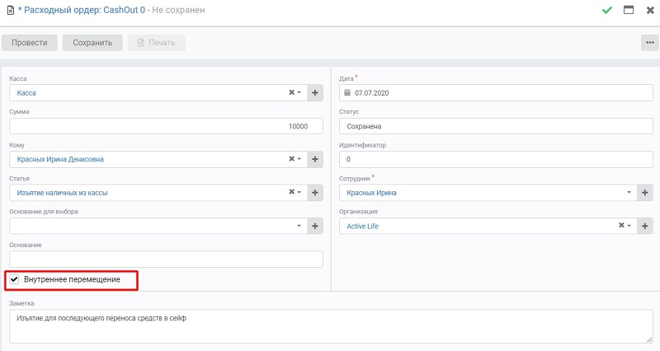Click the Касса value link
Screen dimensions: 660x351
click(x=26, y=93)
